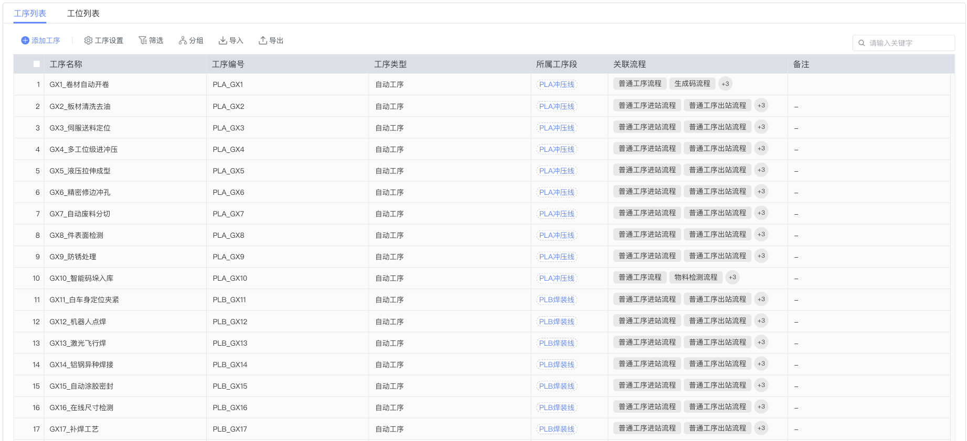The image size is (967, 441).
Task: Click the 导出 export icon
Action: click(x=263, y=40)
